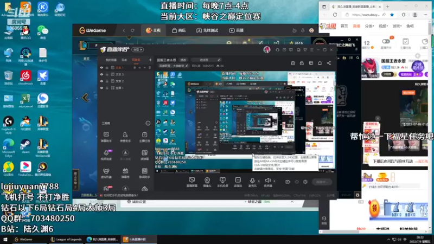Open 主播任务 tool in the toolbox

[x=144, y=137]
